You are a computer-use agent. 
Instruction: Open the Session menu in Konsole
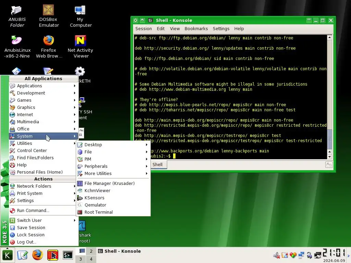point(144,29)
